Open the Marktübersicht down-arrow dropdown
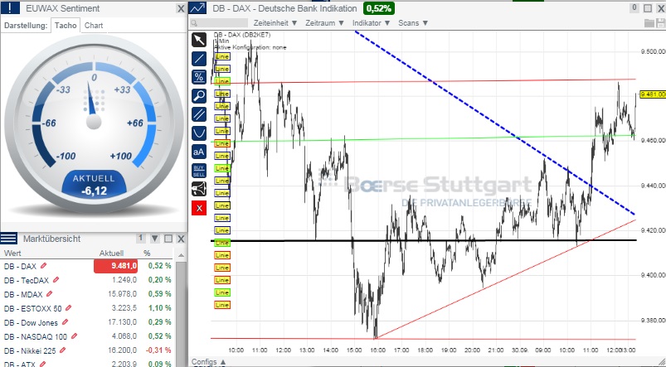This screenshot has height=367, width=666. [x=154, y=239]
